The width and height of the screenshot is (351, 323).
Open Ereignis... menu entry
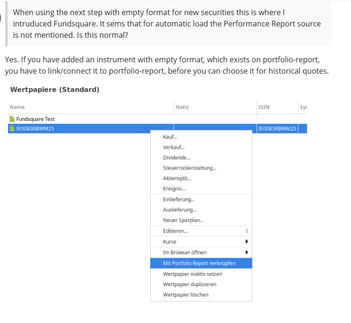(x=201, y=188)
